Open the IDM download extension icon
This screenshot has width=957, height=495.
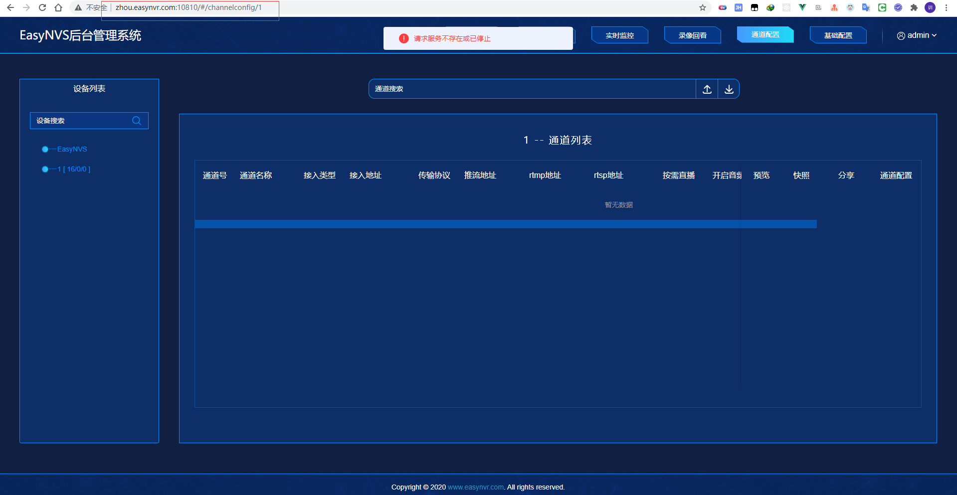(x=770, y=7)
